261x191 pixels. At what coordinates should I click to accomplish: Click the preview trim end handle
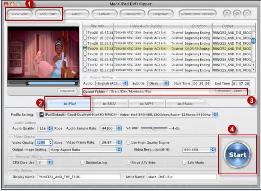tap(76, 83)
